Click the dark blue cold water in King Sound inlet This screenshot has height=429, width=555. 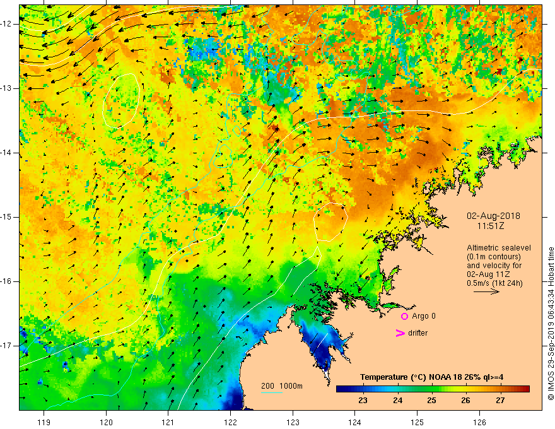(322, 349)
